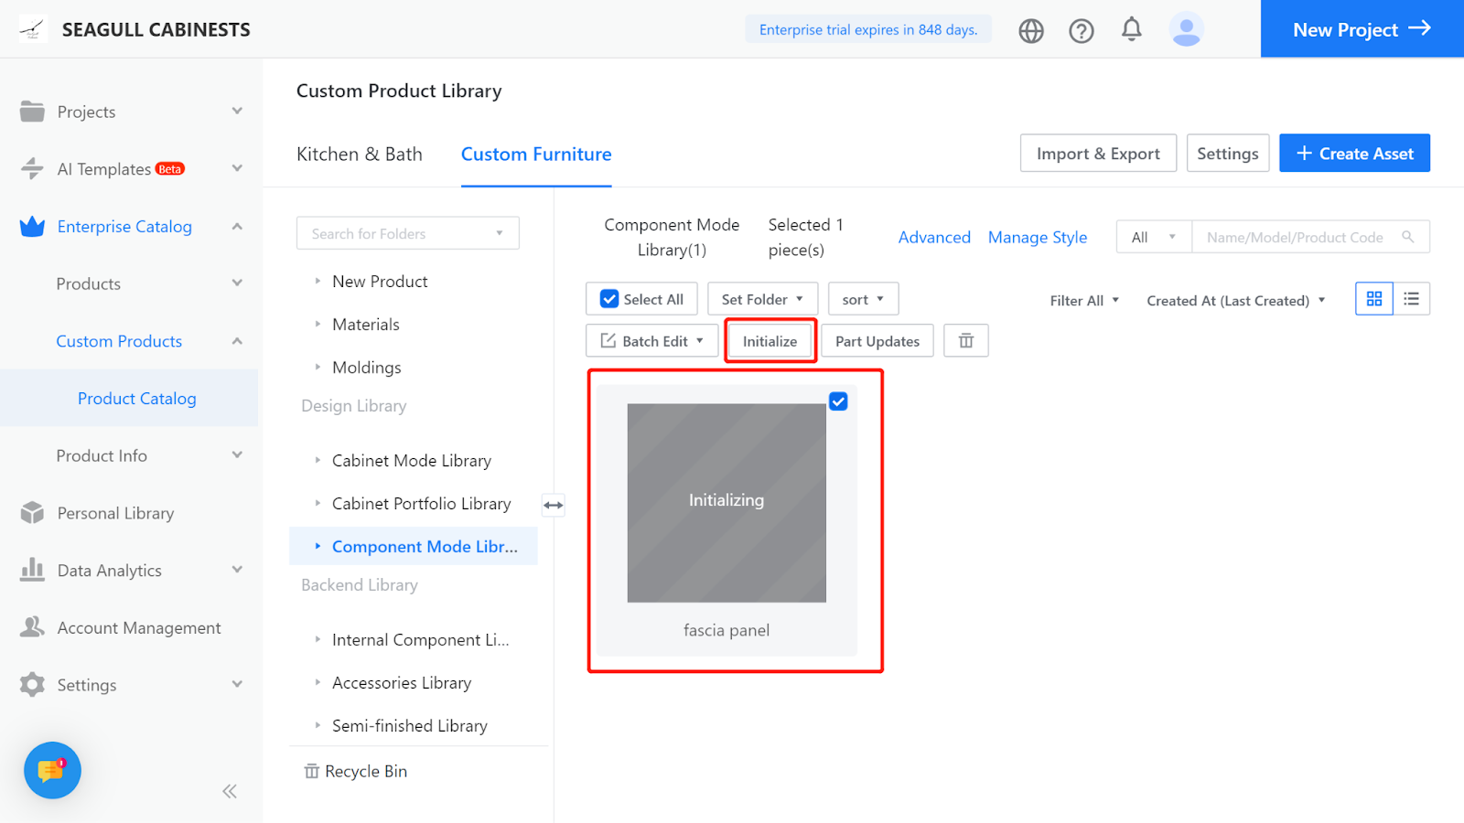1464x823 pixels.
Task: Switch to list view layout
Action: click(1411, 299)
